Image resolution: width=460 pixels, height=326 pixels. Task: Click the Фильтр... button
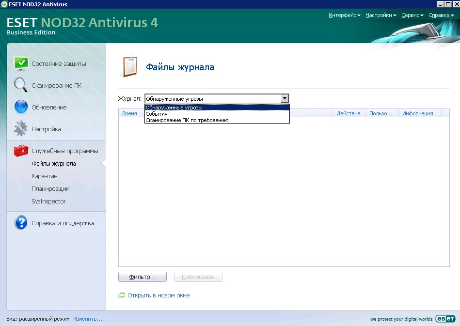(x=143, y=277)
